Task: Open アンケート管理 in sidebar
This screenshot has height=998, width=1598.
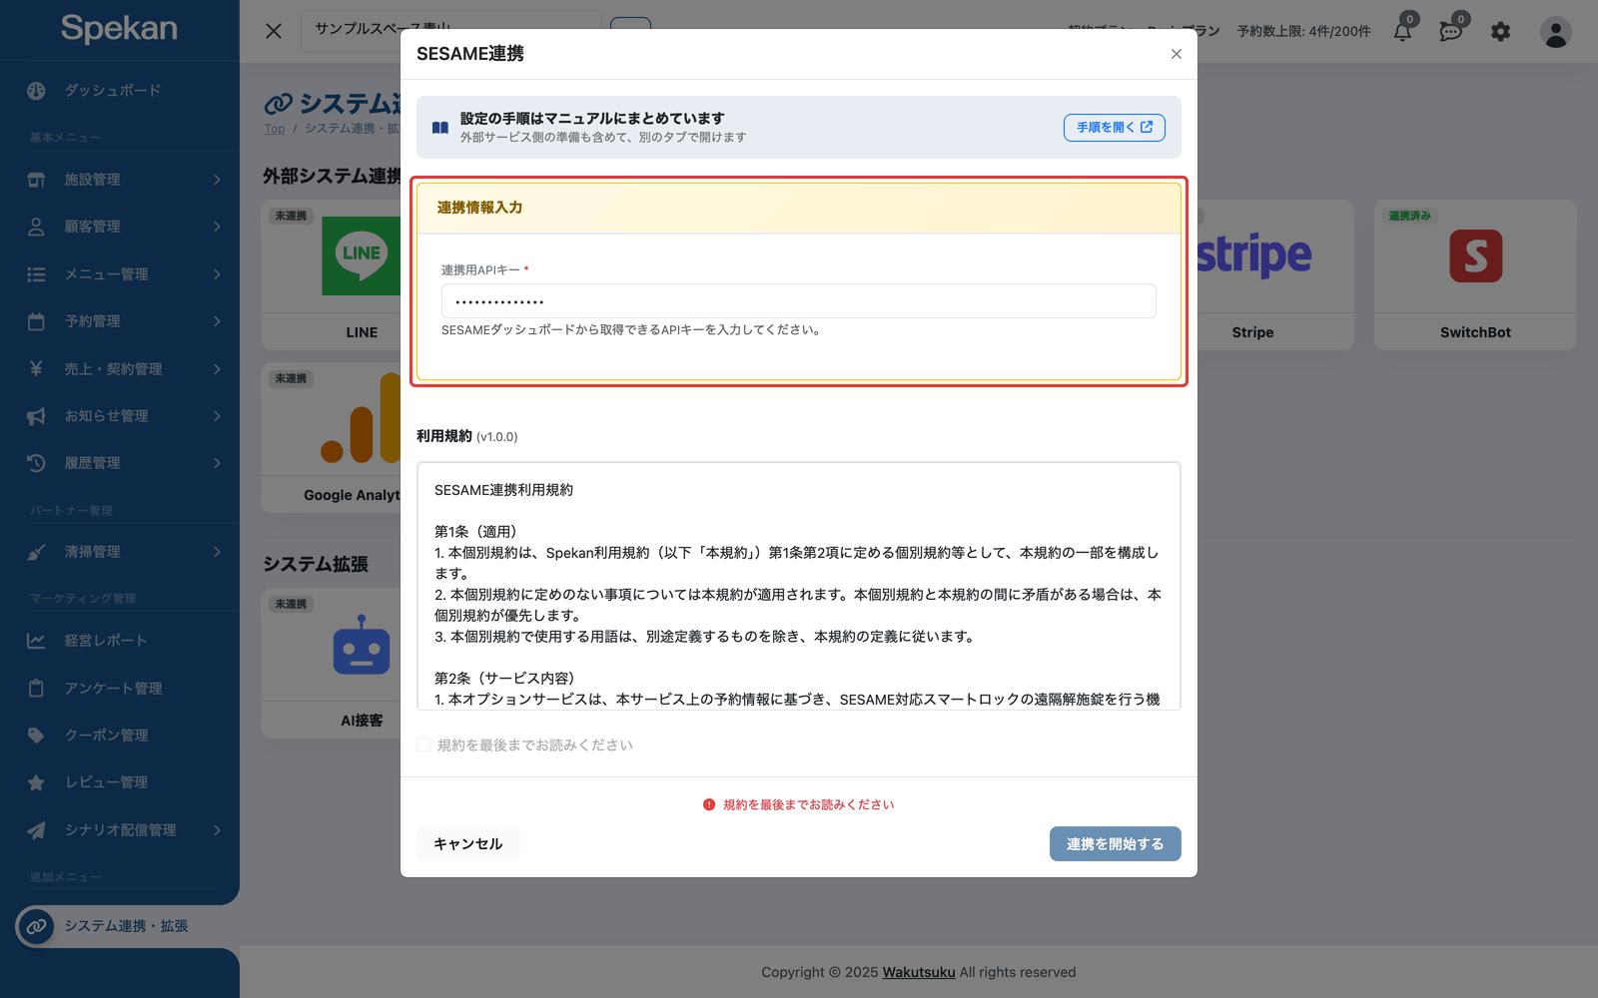Action: (x=112, y=689)
